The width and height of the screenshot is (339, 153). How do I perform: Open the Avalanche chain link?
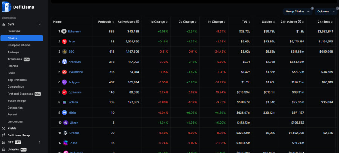click(76, 72)
